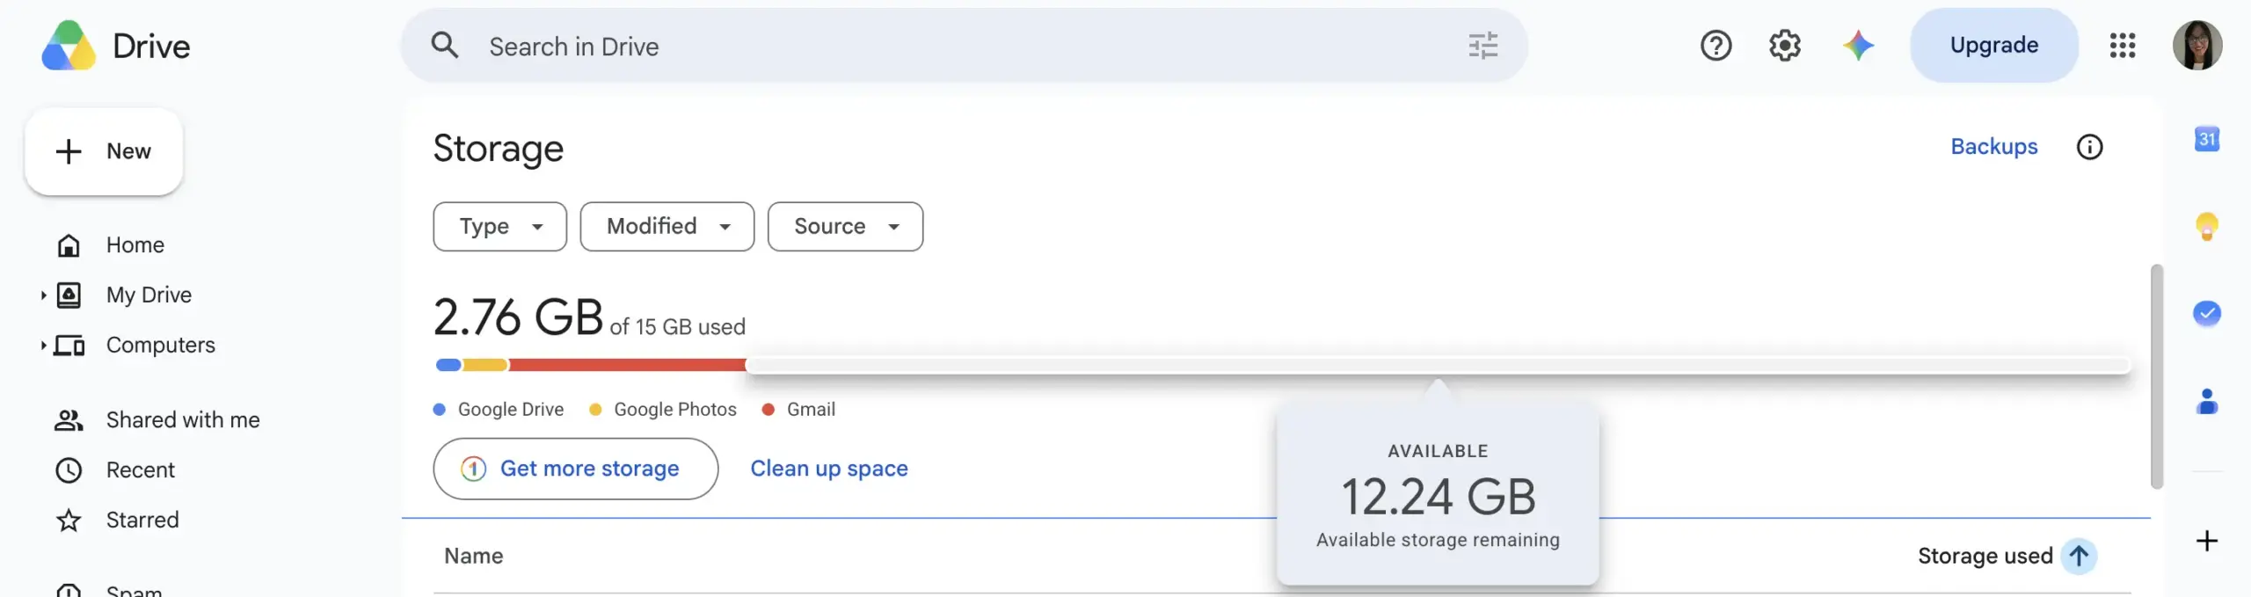Click the Search in Drive field

[965, 46]
